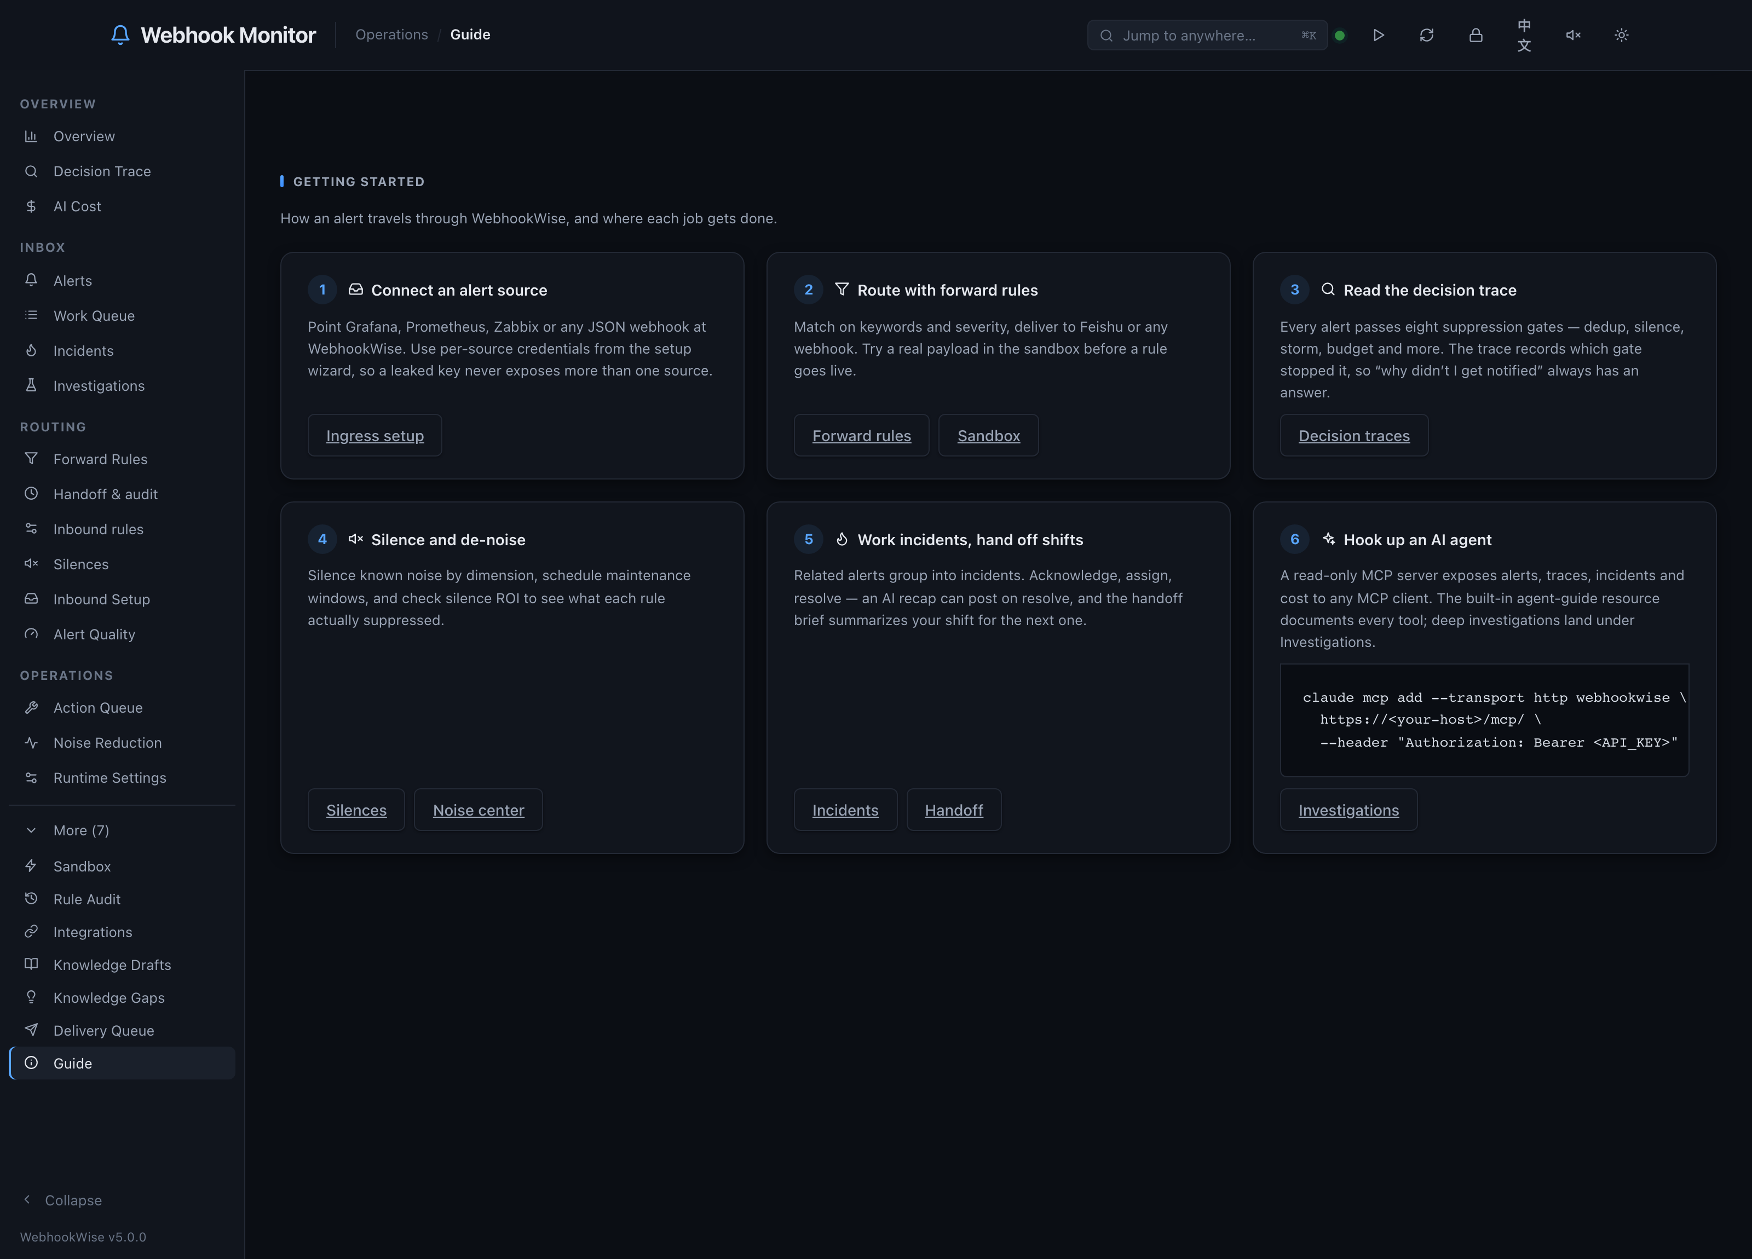Image resolution: width=1752 pixels, height=1259 pixels.
Task: Toggle light/dark theme sun icon
Action: 1622,34
